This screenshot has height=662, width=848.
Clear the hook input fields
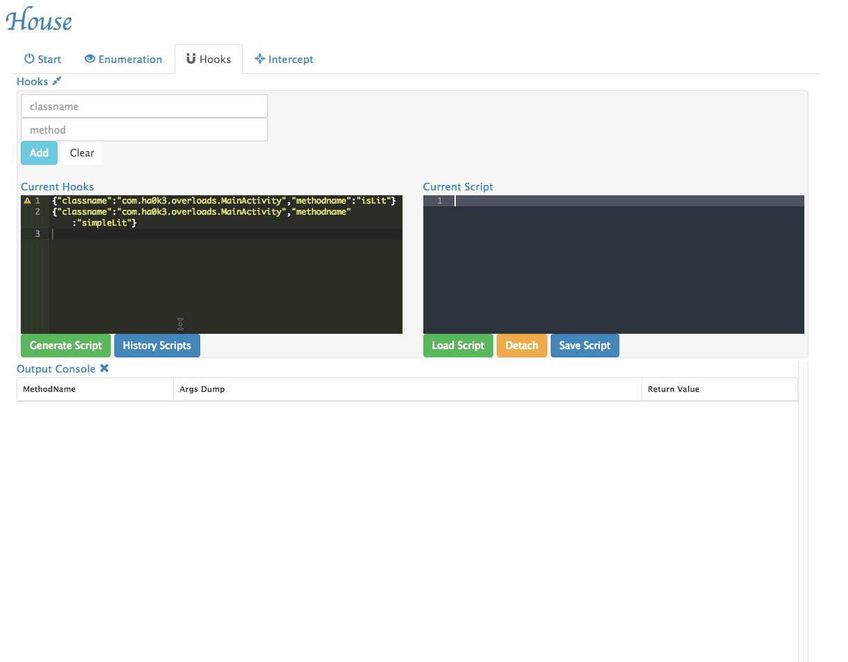click(81, 152)
